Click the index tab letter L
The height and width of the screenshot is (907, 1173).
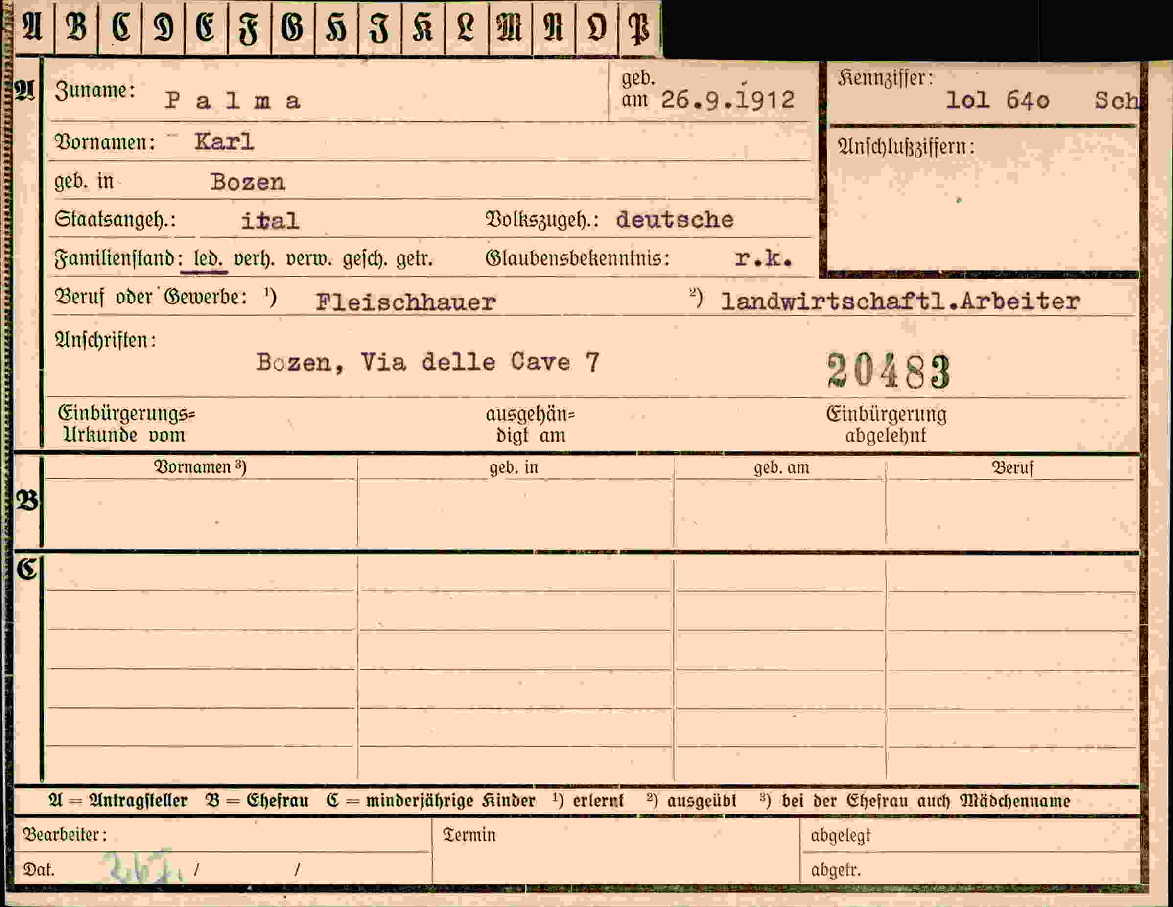(x=466, y=27)
